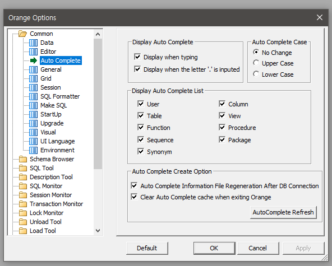Click the SQL Formatter page icon

tap(33, 96)
